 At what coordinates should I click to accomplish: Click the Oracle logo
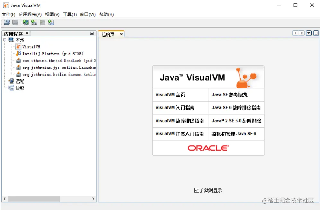coord(208,148)
